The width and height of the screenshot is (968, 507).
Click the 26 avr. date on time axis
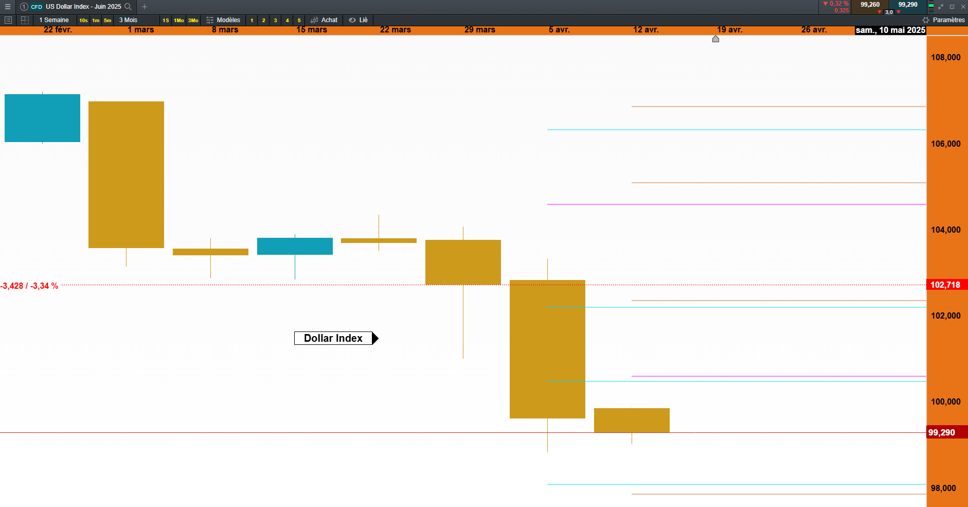click(814, 30)
